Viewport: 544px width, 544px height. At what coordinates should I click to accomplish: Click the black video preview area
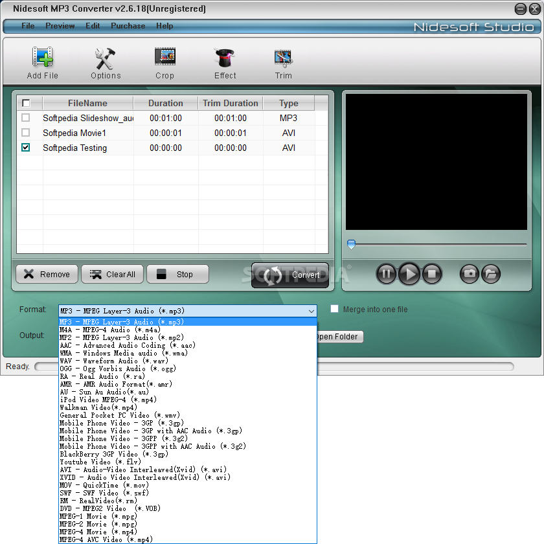tap(436, 162)
